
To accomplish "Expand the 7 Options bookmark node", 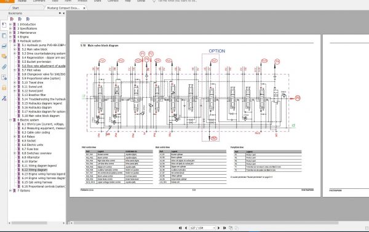I will 10,191.
